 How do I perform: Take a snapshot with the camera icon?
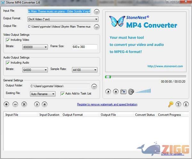123,92
